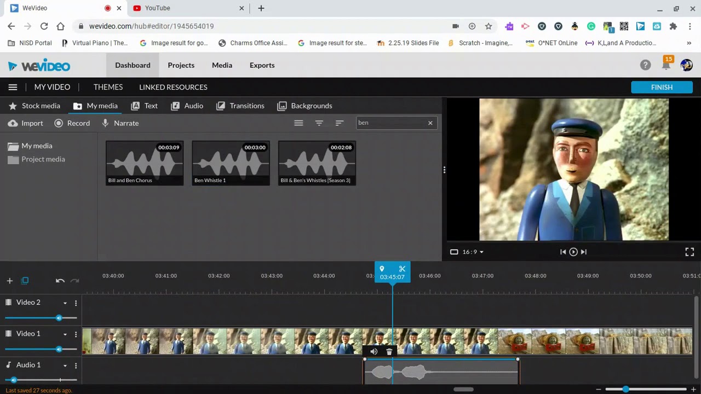Undo the last timeline edit
Screen dimensions: 701x394
pos(60,281)
